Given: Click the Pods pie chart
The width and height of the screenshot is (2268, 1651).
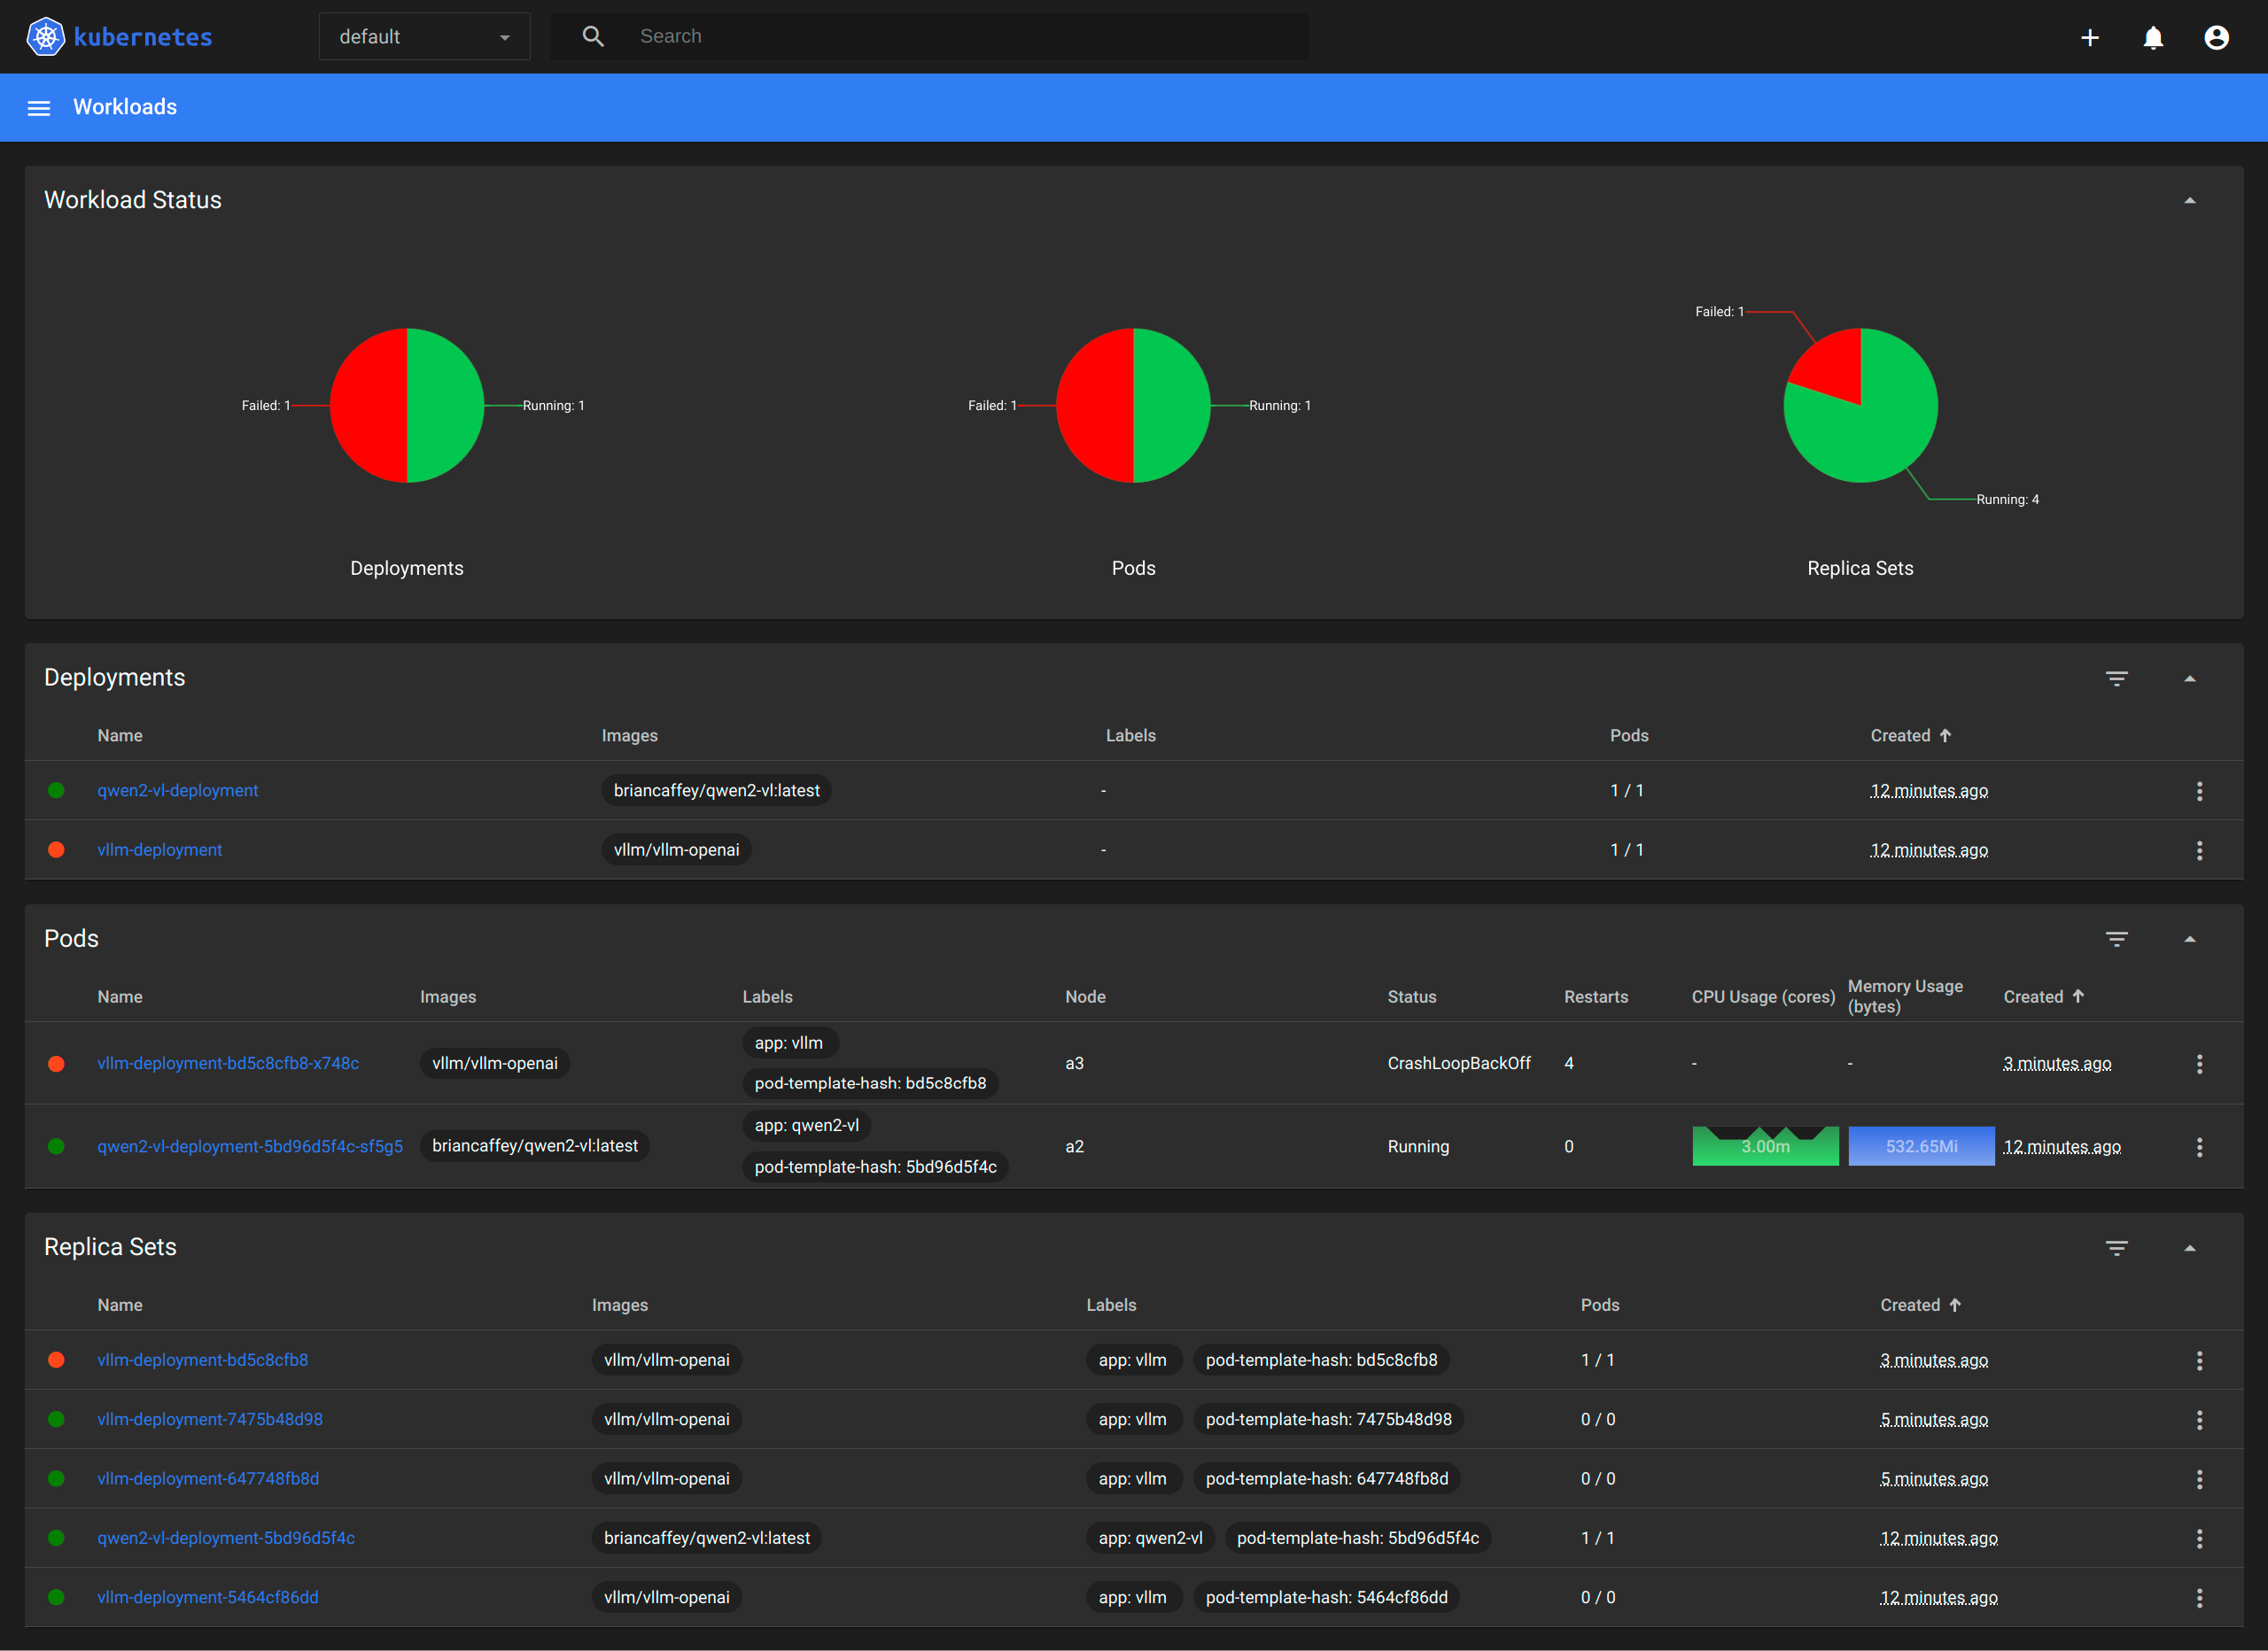Looking at the screenshot, I should click(x=1133, y=406).
